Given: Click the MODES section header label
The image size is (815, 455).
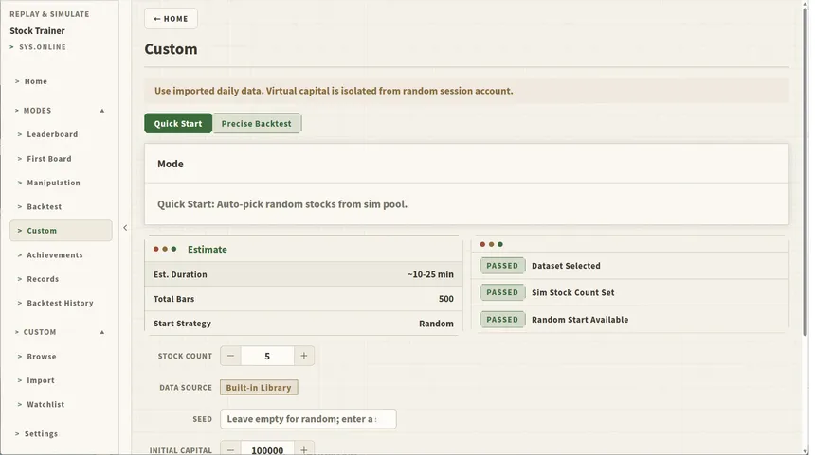Looking at the screenshot, I should (37, 111).
